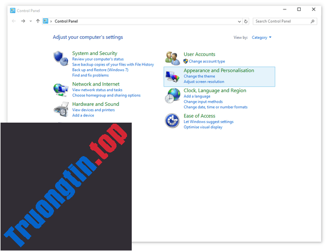This screenshot has width=328, height=251.
Task: Click View network status and tasks
Action: (97, 90)
